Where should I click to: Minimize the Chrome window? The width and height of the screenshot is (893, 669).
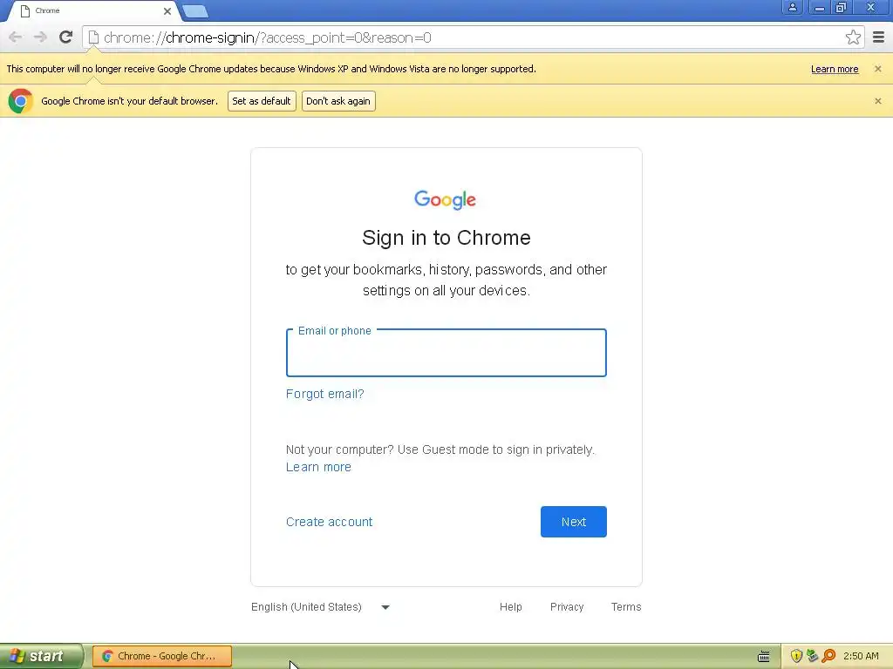819,7
